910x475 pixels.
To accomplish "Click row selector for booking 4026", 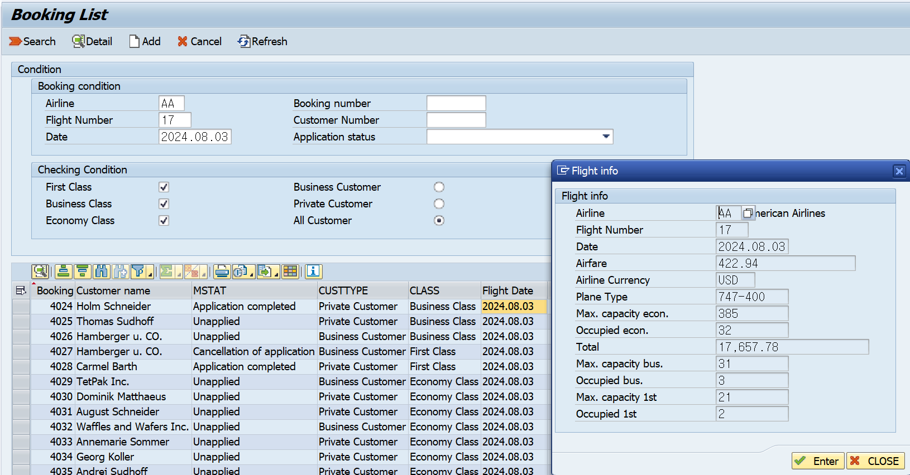I will tap(21, 336).
